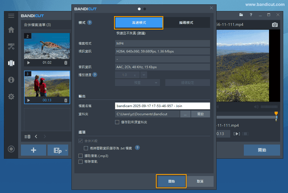The width and height of the screenshot is (288, 193).
Task: Enable saving time info as .txt file
Action: 86,148
